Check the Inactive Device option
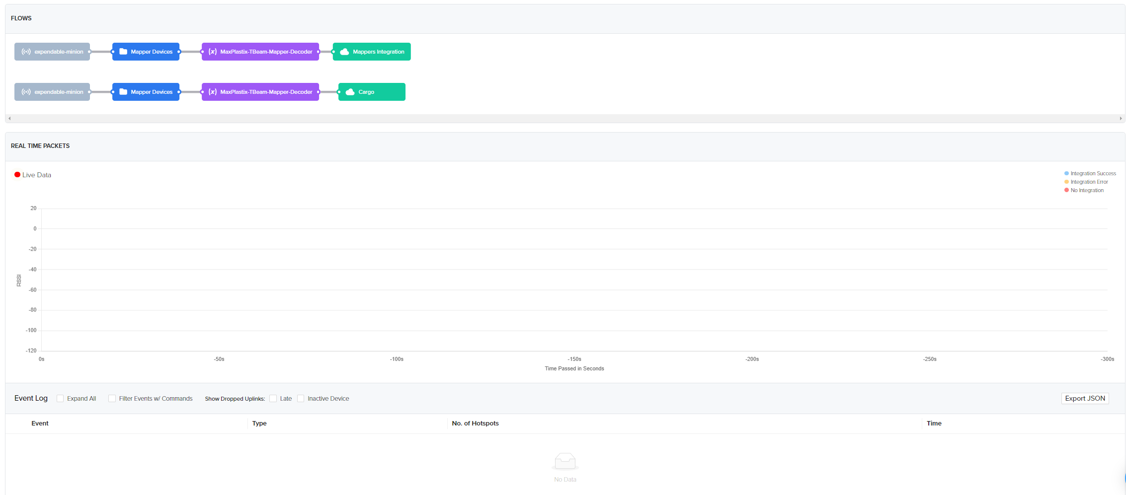The image size is (1126, 495). 301,398
